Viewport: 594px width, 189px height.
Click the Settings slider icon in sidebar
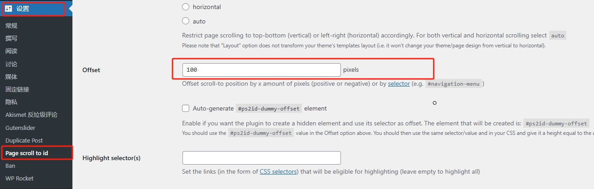[9, 9]
